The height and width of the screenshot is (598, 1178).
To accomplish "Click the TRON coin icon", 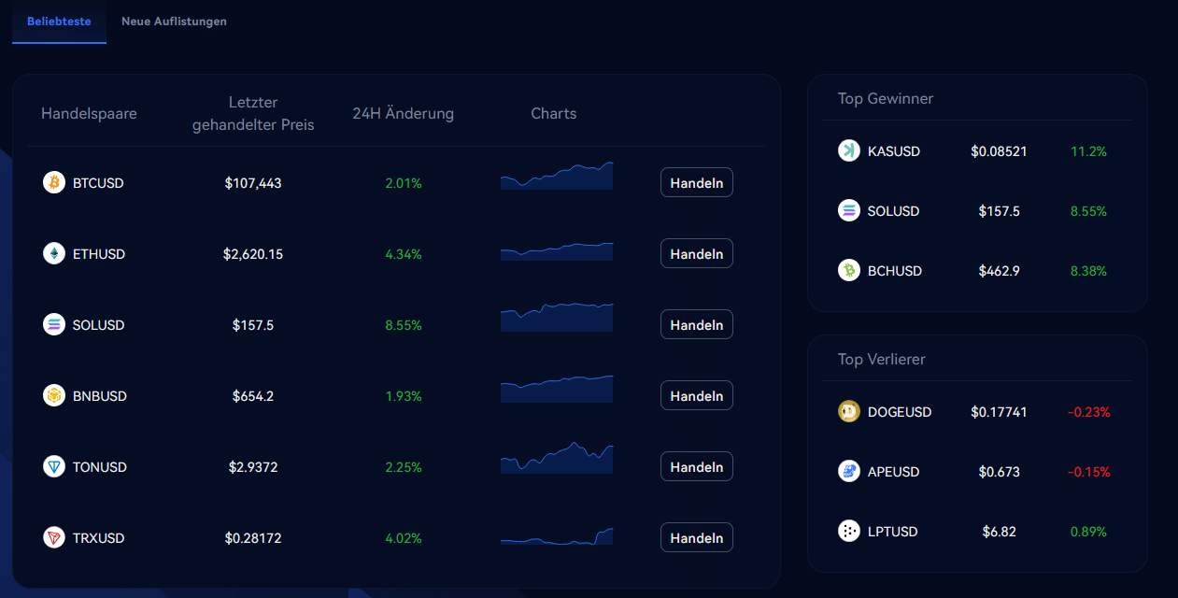I will click(x=54, y=537).
